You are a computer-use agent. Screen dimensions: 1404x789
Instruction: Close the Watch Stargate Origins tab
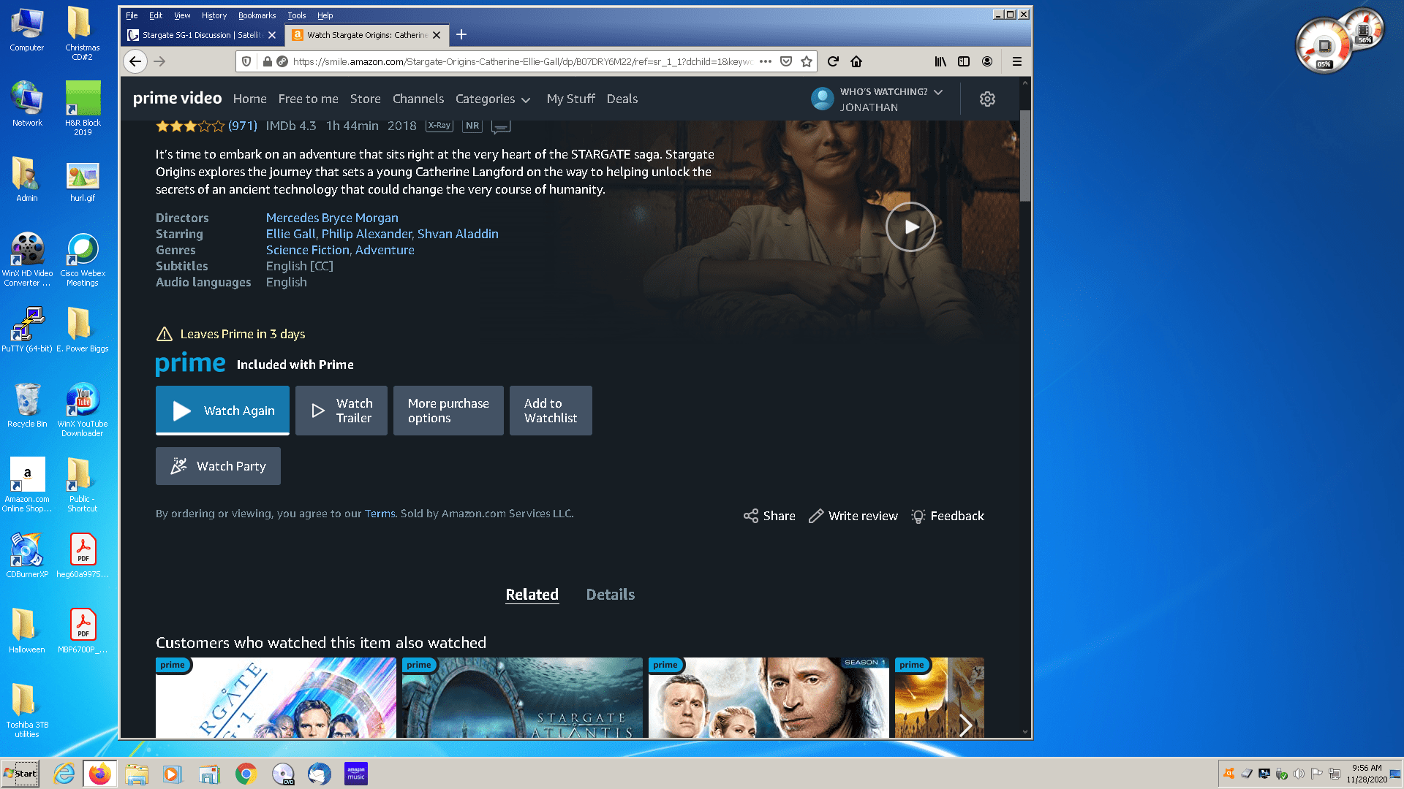pyautogui.click(x=437, y=35)
